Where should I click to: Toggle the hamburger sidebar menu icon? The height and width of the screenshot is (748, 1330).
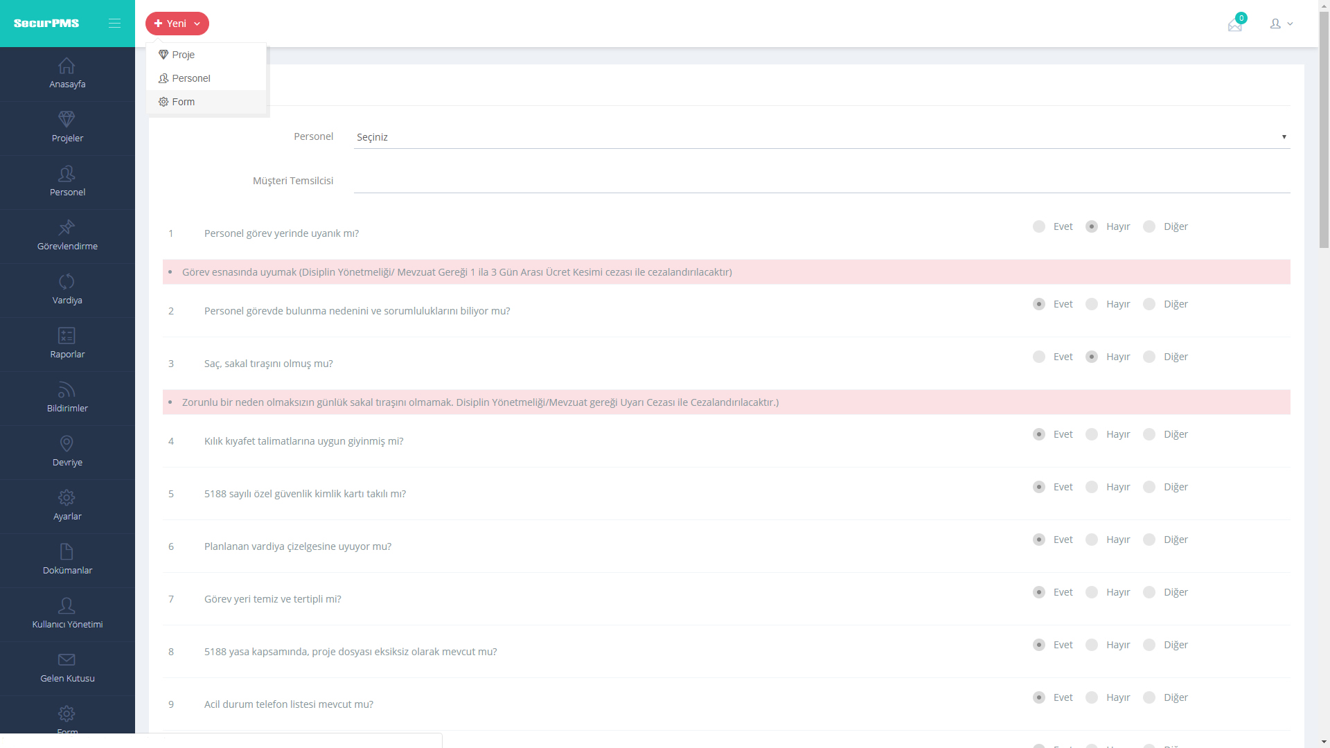coord(114,24)
